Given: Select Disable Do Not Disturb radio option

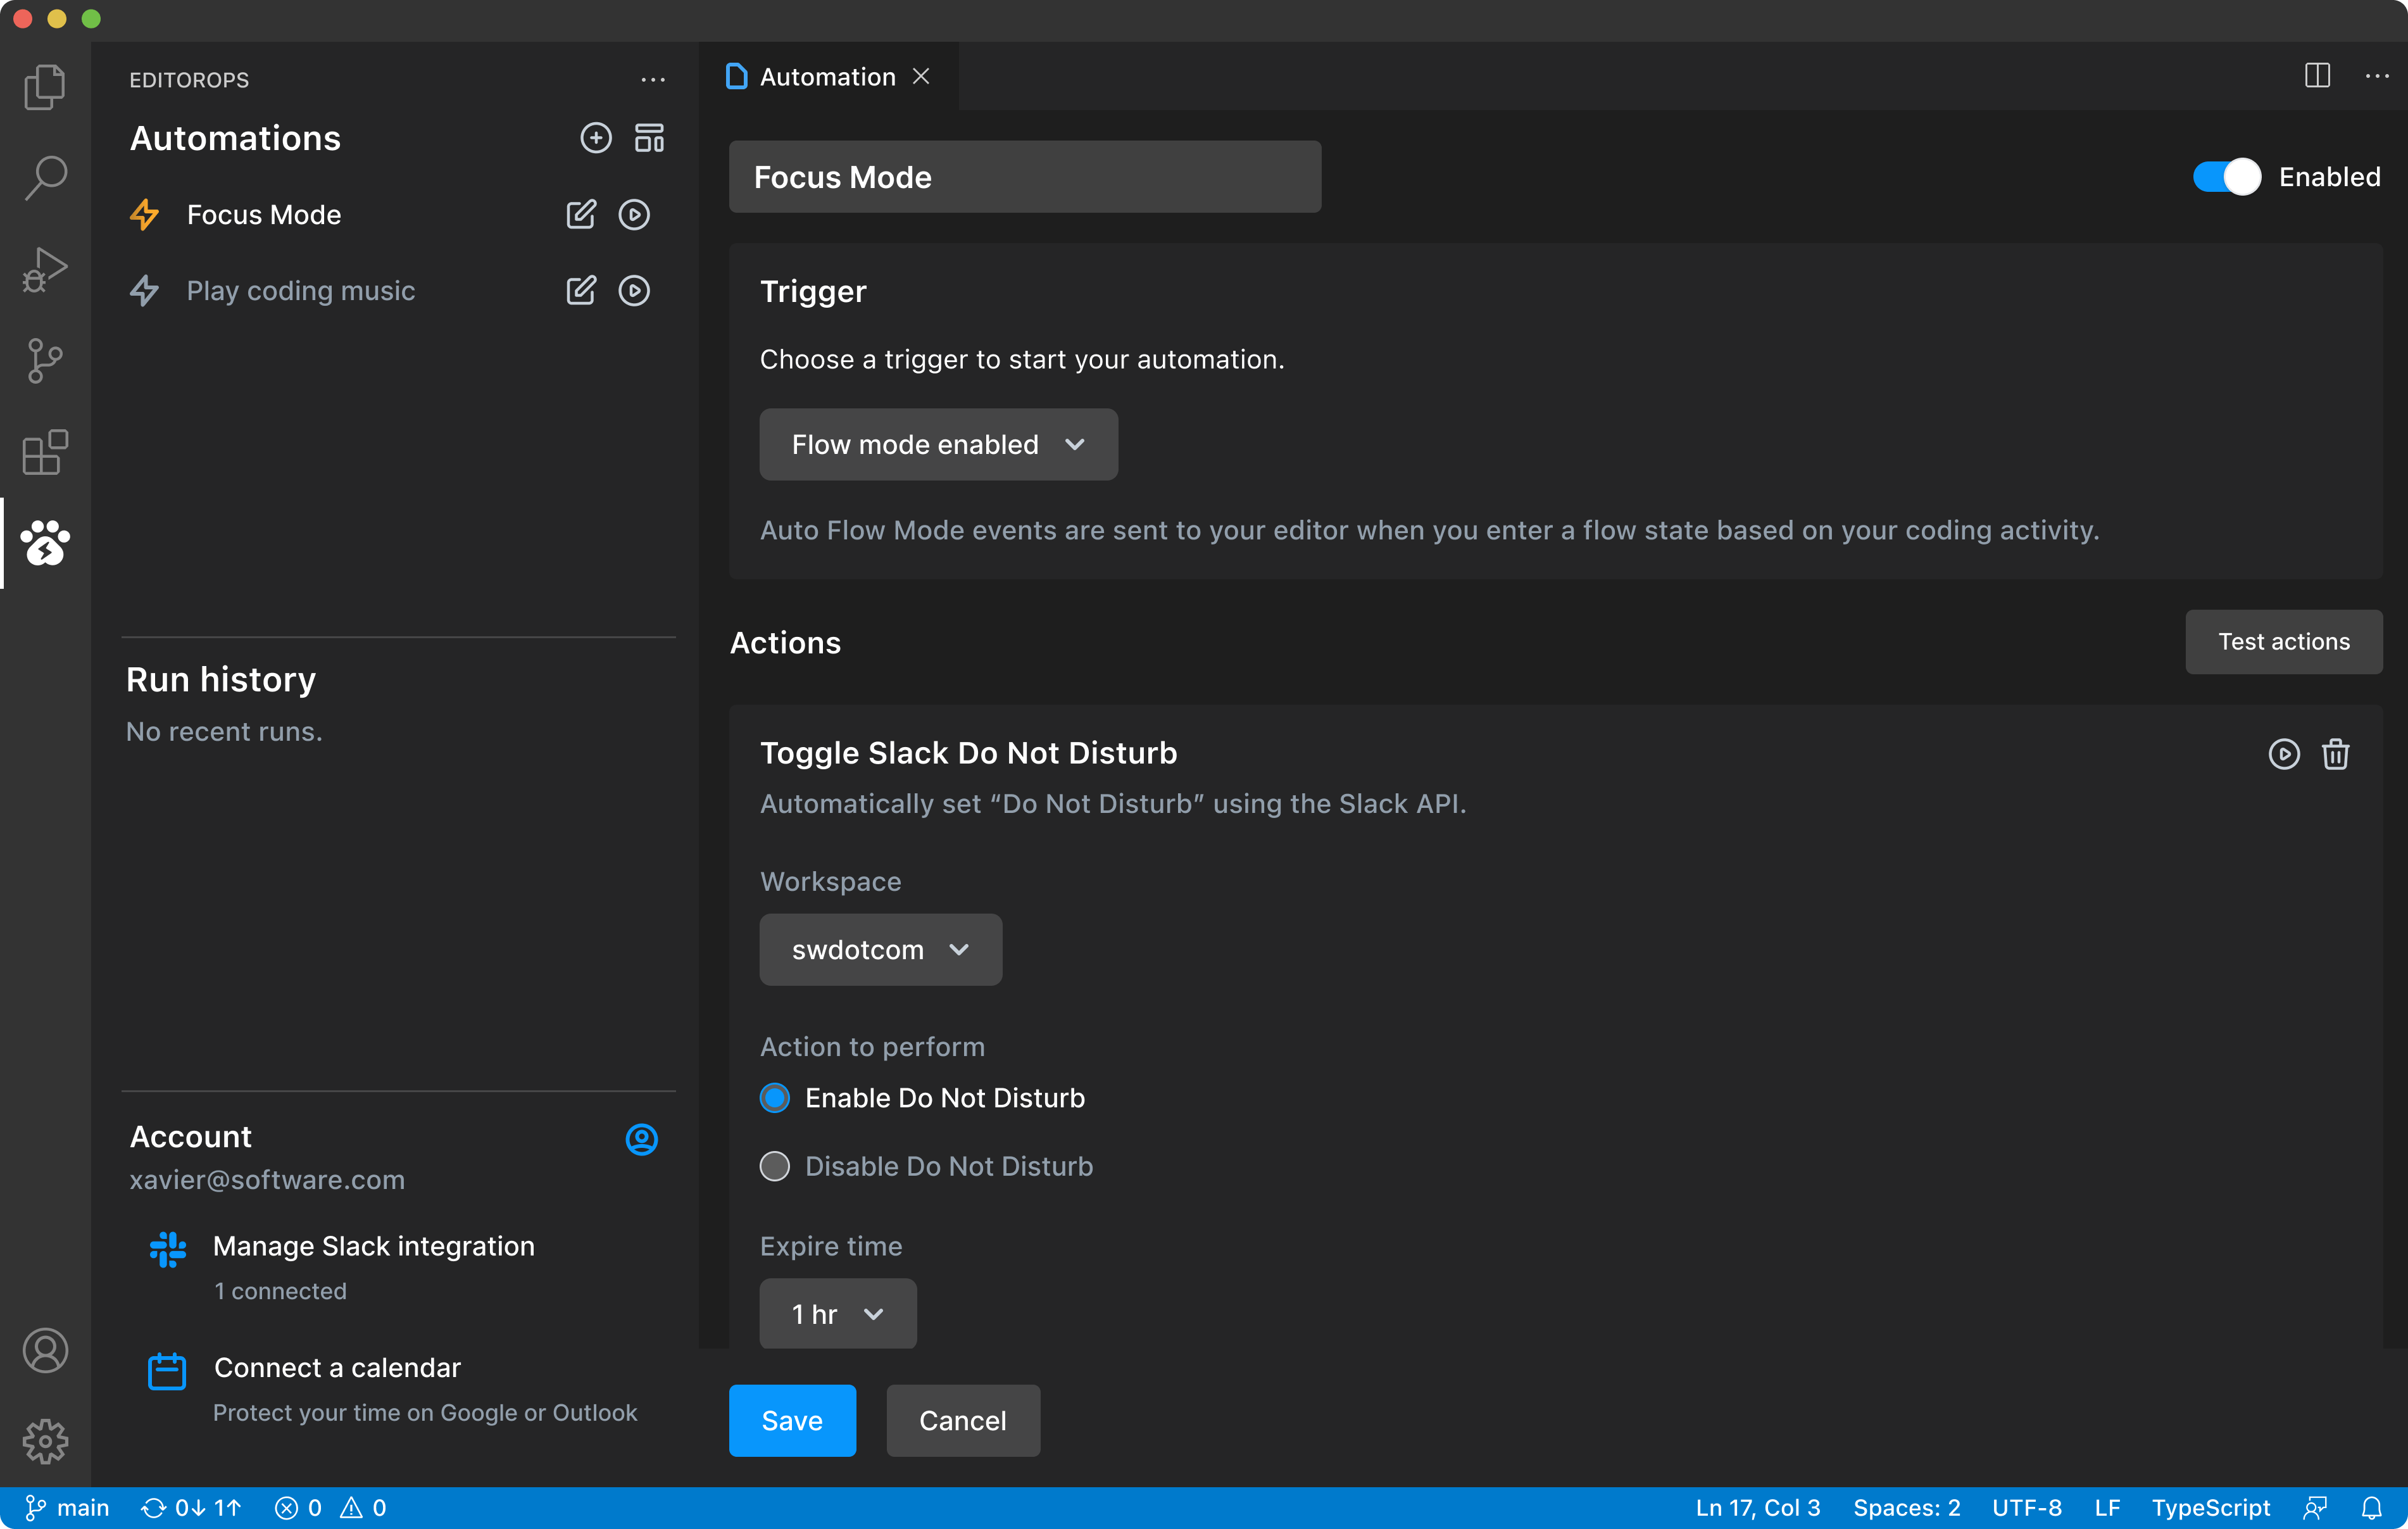Looking at the screenshot, I should tap(775, 1166).
